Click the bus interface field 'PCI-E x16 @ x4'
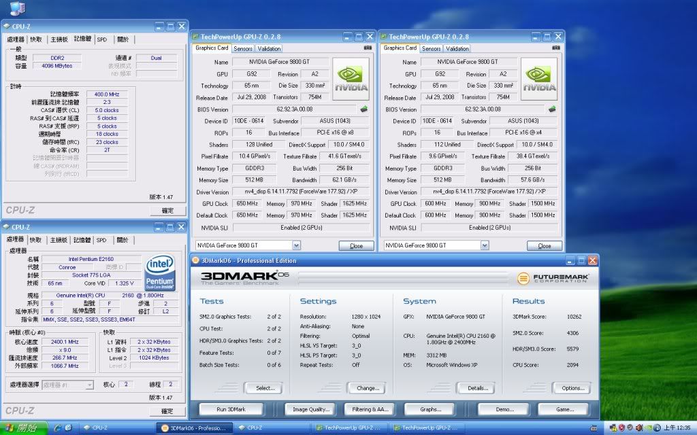697x435 pixels. pos(523,133)
